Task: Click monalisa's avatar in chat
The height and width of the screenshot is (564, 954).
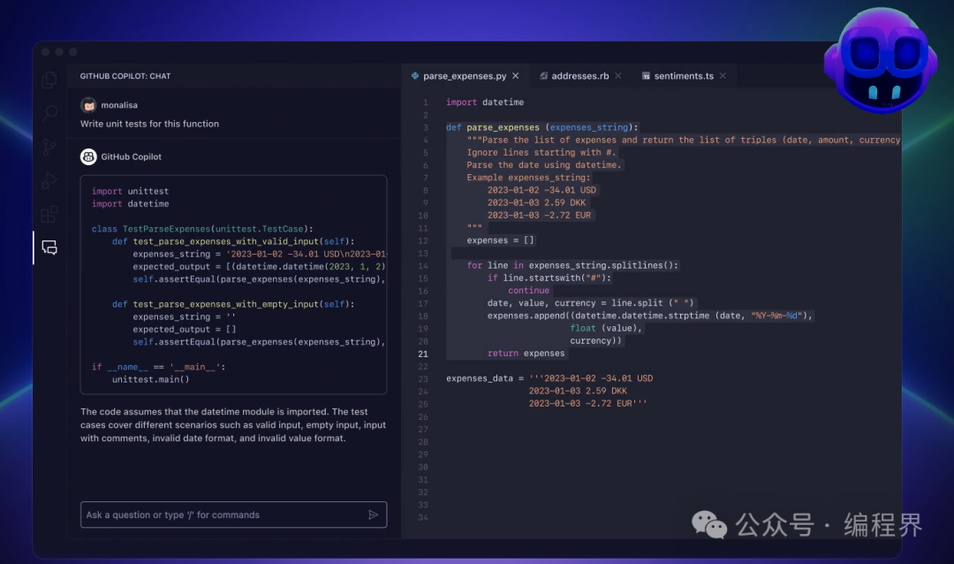Action: pos(89,105)
